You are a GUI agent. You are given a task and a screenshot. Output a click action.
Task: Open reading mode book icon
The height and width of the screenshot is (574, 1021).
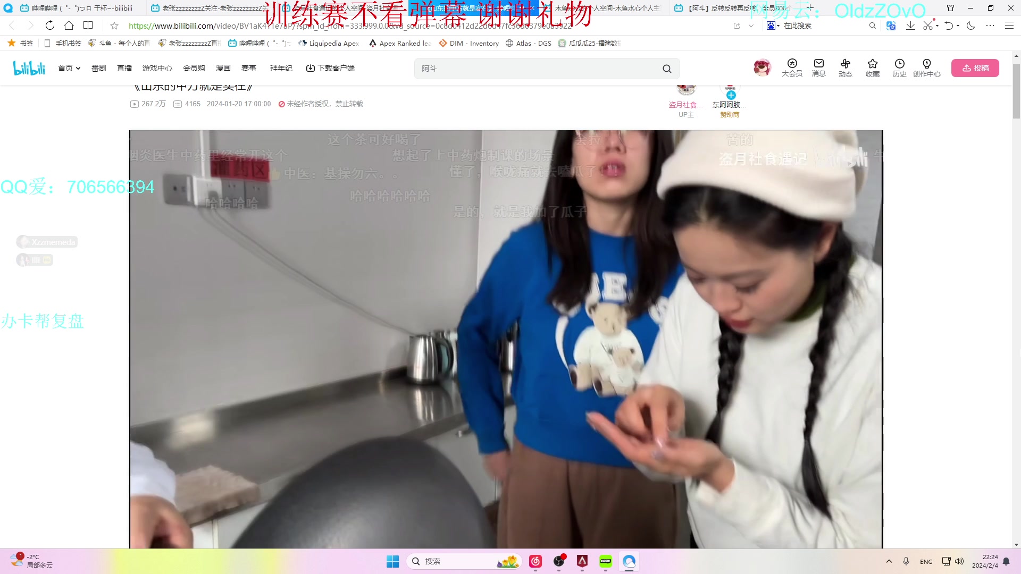88,26
